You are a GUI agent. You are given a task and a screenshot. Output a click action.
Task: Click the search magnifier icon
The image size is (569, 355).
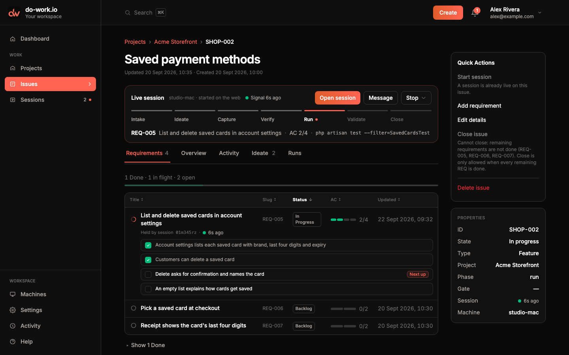[128, 13]
